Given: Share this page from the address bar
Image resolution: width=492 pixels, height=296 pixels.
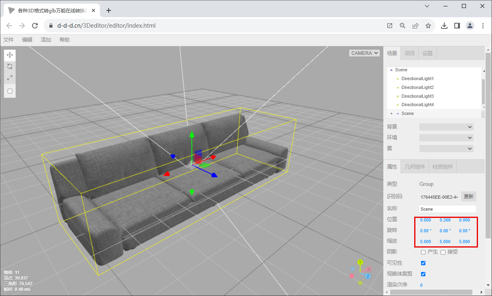Looking at the screenshot, I should click(x=415, y=26).
